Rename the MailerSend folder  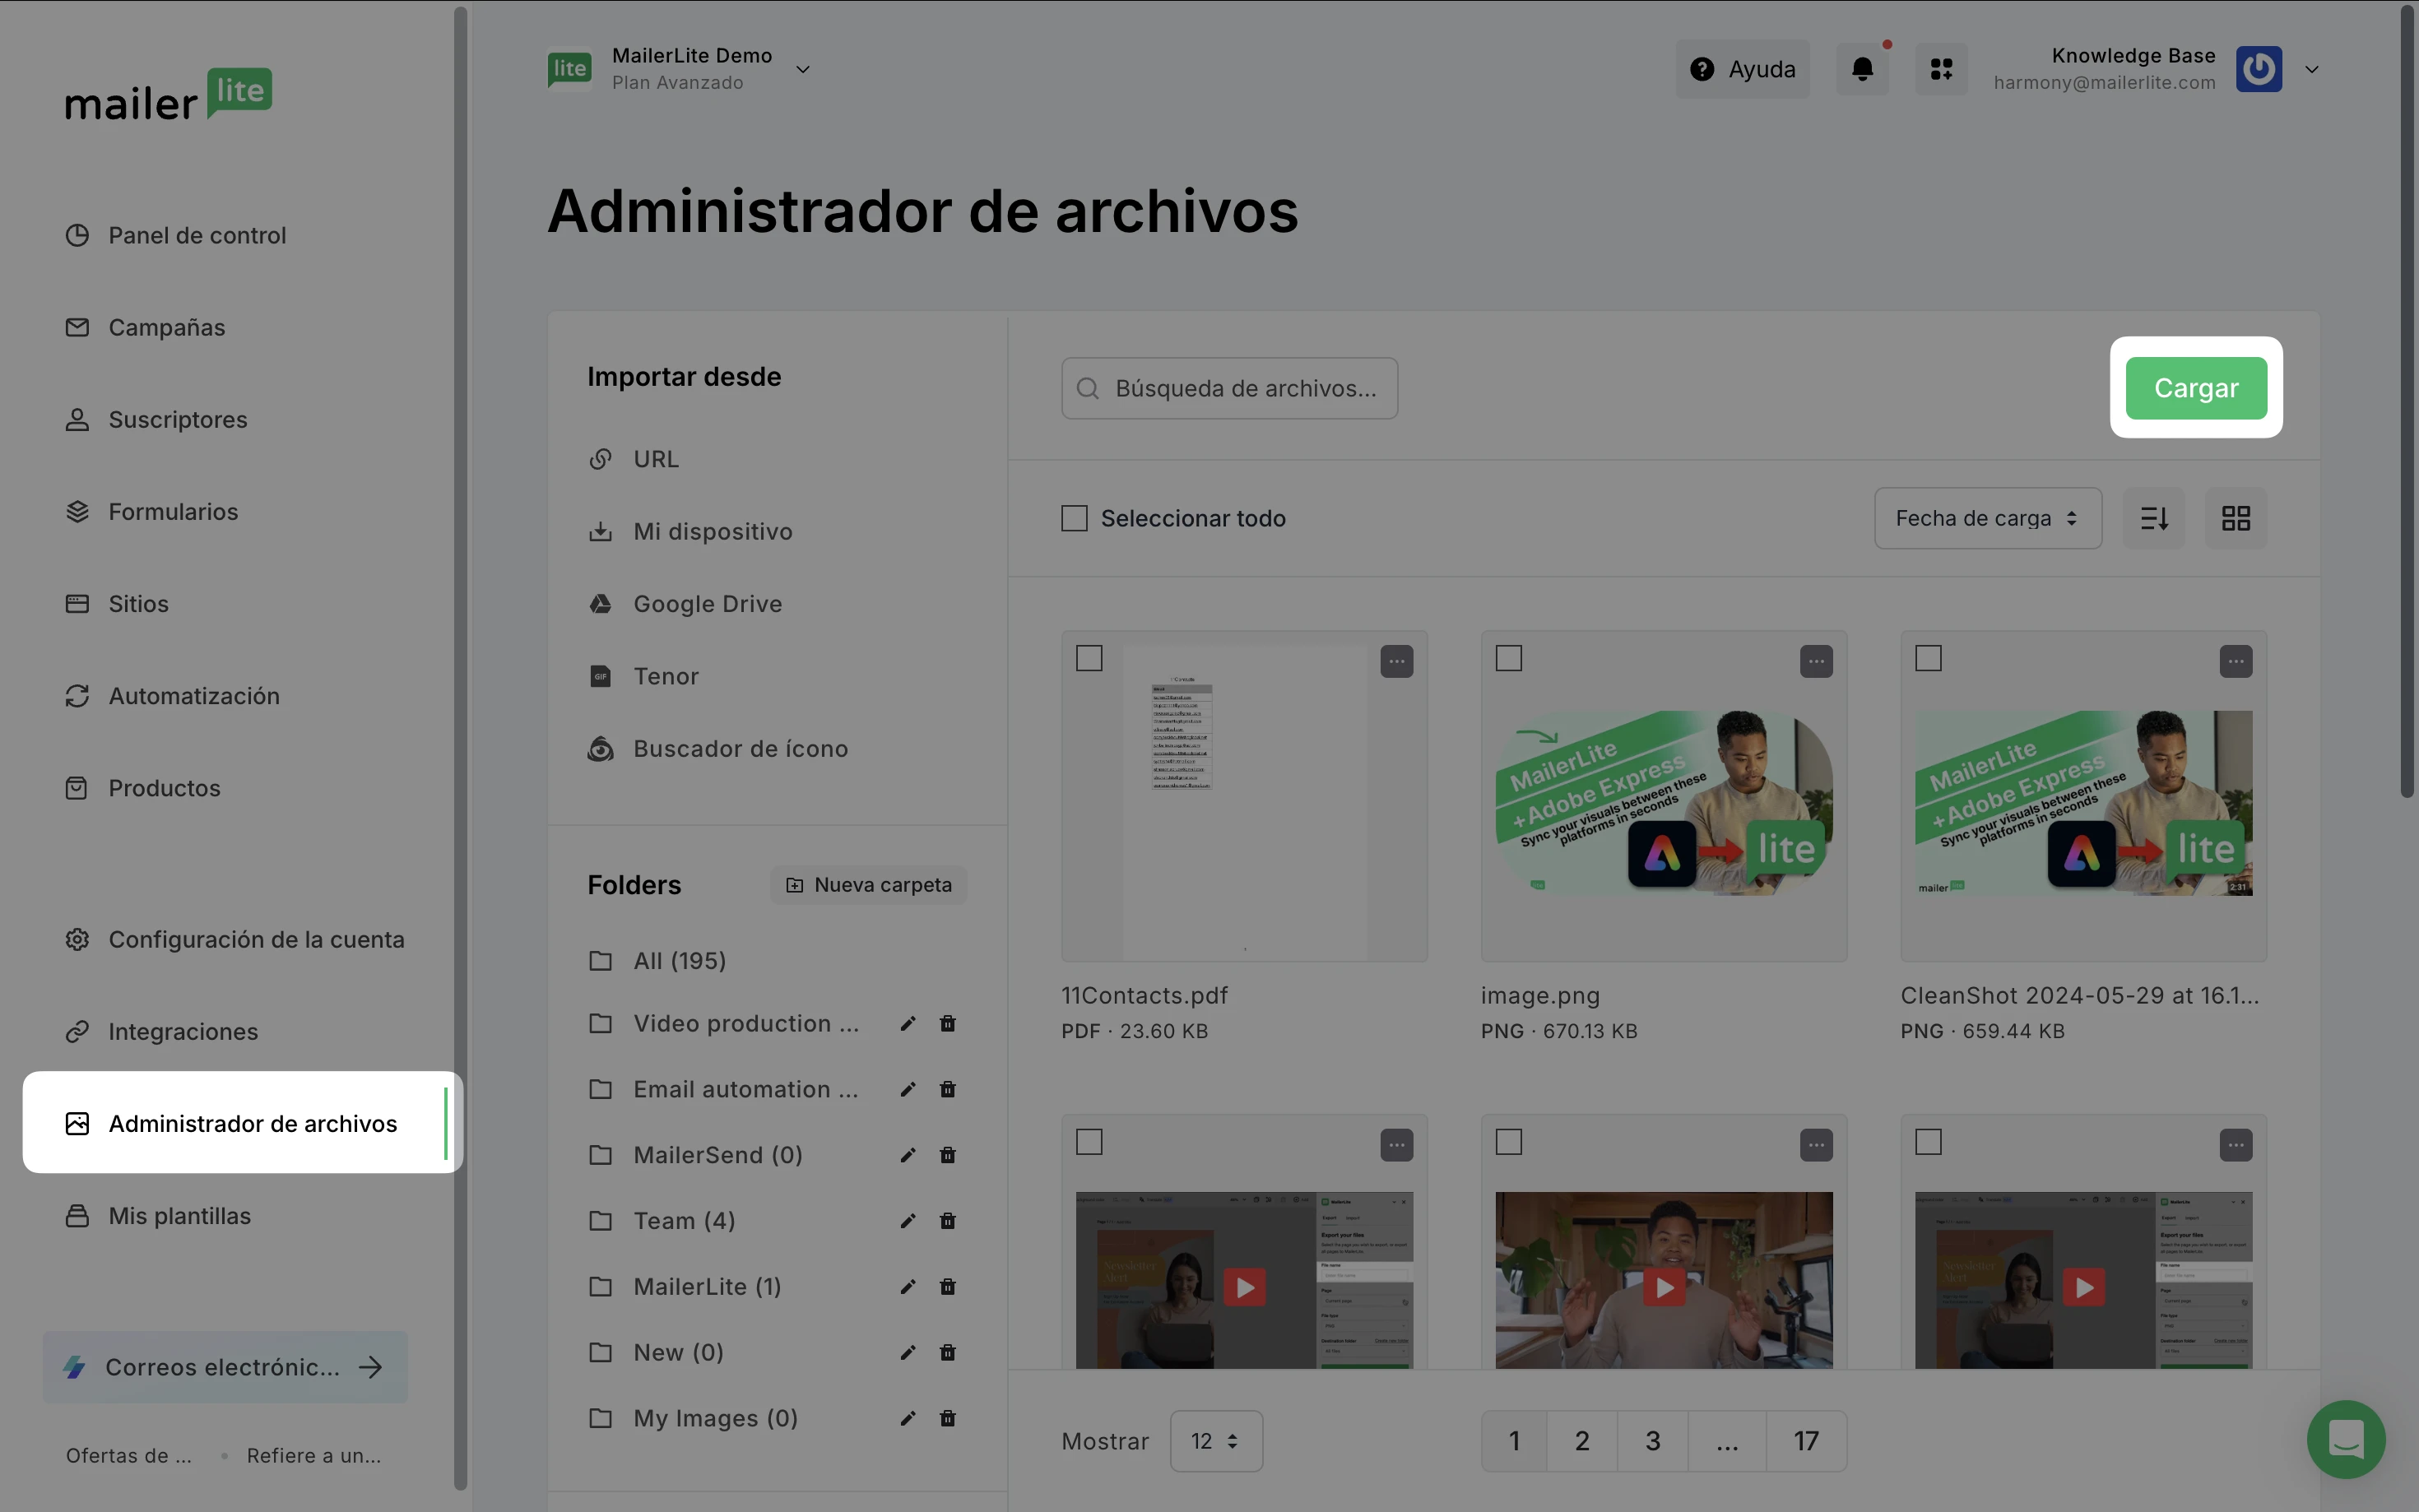tap(908, 1155)
